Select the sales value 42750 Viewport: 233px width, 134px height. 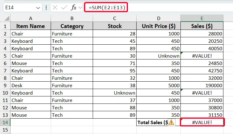(202, 71)
